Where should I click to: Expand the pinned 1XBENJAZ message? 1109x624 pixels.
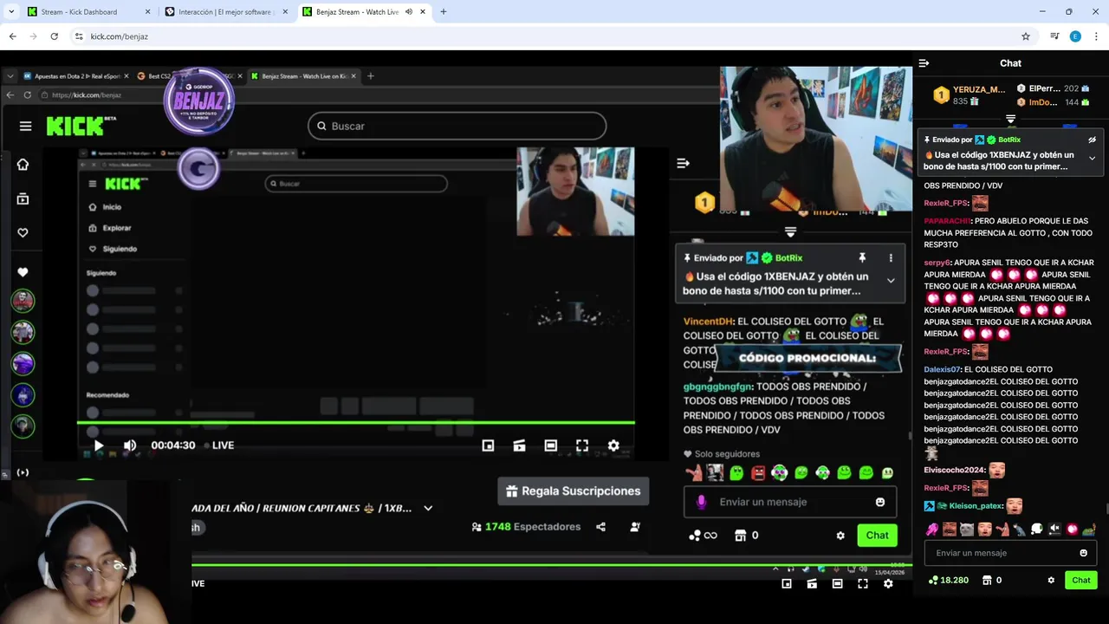click(1092, 159)
